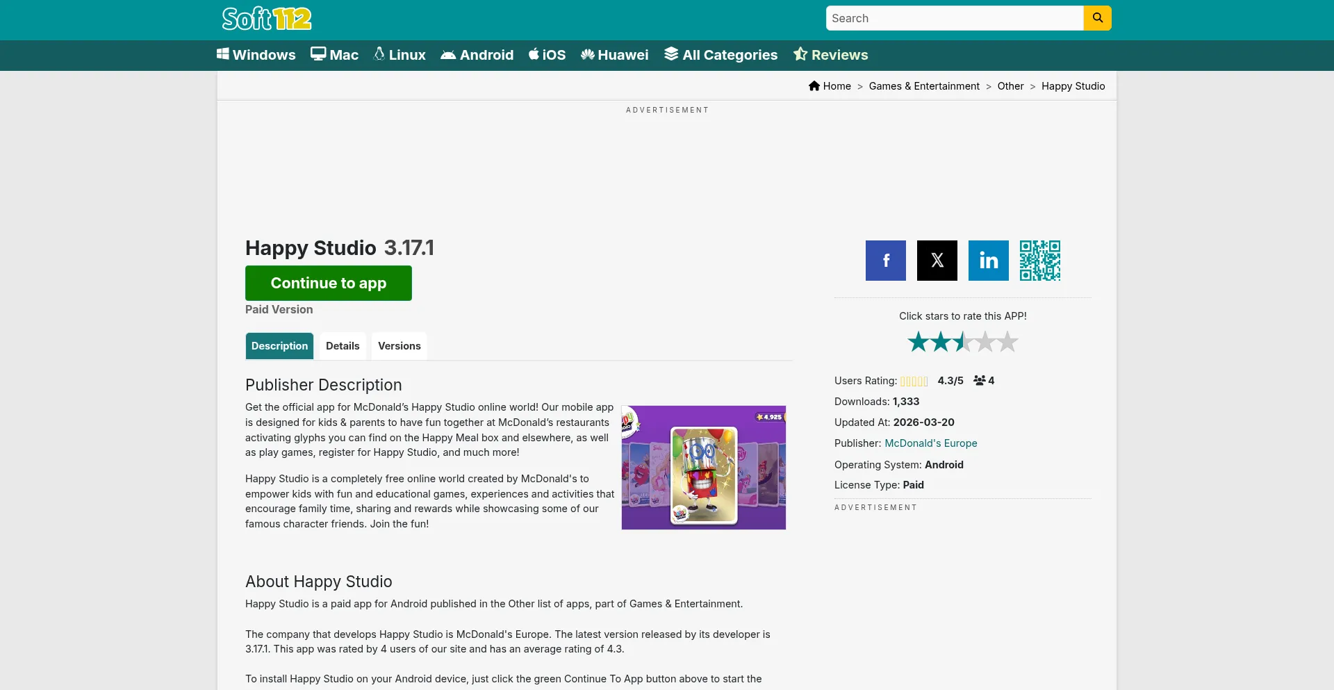The image size is (1334, 690).
Task: Click the green Continue to app button
Action: tap(329, 284)
